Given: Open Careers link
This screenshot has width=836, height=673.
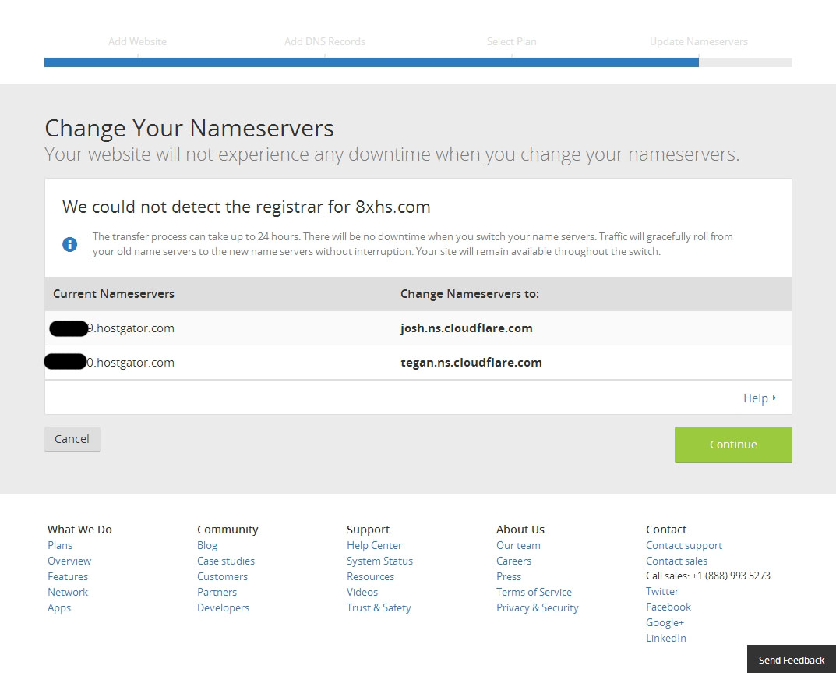Looking at the screenshot, I should point(514,561).
